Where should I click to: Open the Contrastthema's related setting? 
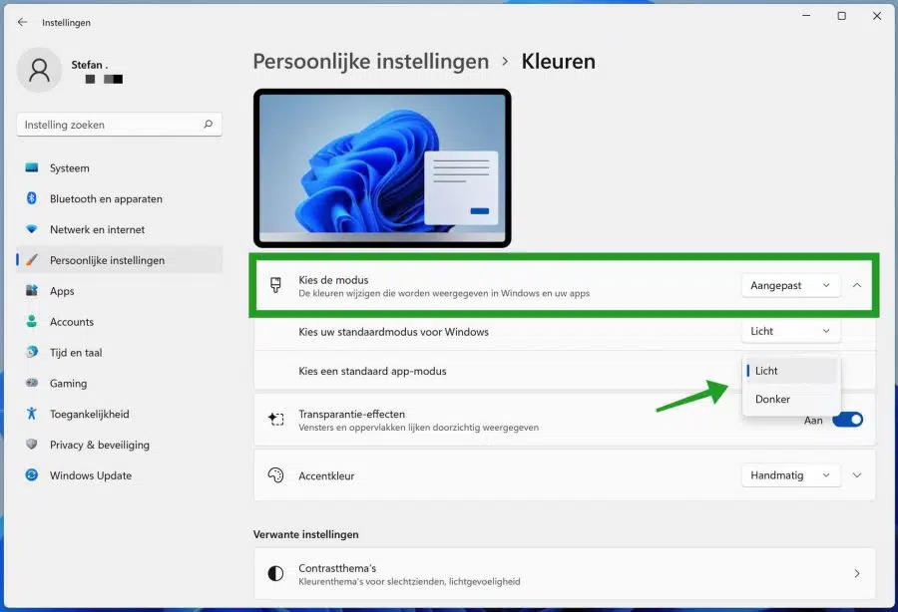565,574
